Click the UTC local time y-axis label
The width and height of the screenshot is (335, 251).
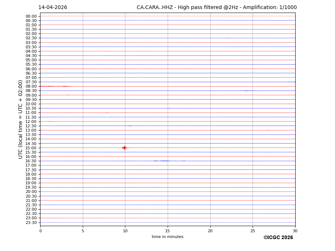point(21,119)
